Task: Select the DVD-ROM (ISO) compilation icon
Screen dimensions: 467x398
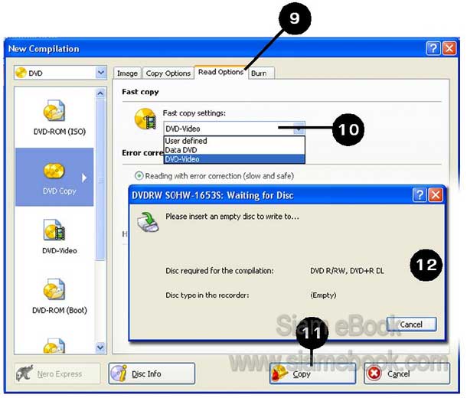Action: click(54, 111)
